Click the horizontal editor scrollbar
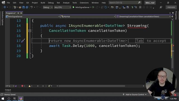The image size is (179, 101). click(x=92, y=86)
